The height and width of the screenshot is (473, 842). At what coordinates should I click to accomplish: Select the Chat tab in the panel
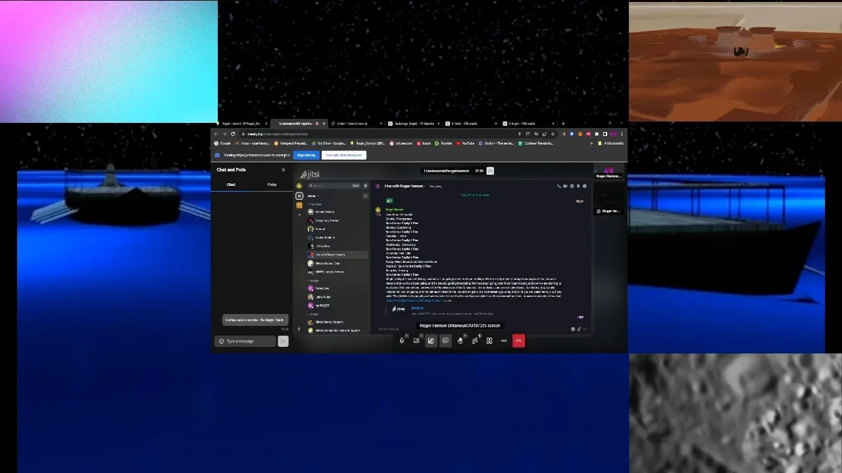pos(231,185)
